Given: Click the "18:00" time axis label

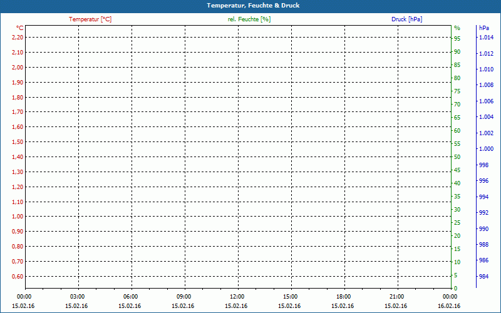Looking at the screenshot, I should tap(343, 297).
